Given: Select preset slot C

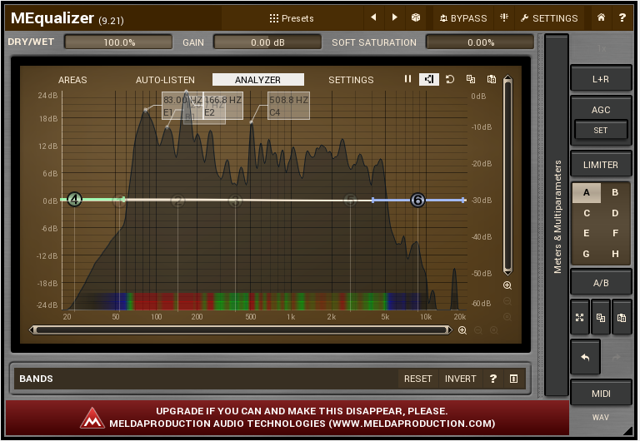Looking at the screenshot, I should [x=587, y=213].
